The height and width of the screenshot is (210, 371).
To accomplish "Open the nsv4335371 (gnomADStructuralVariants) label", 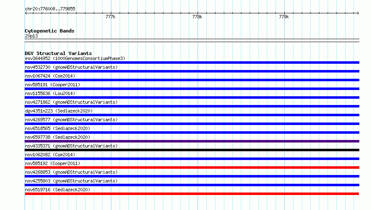I will pyautogui.click(x=71, y=146).
